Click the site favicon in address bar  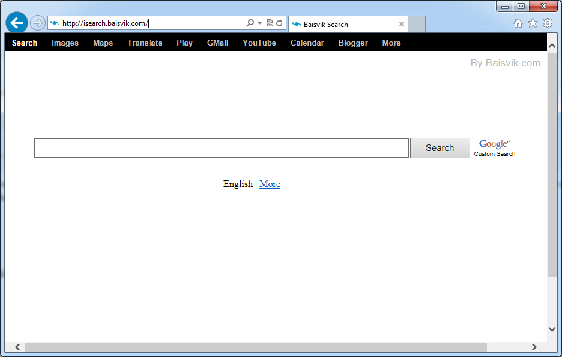pyautogui.click(x=55, y=23)
